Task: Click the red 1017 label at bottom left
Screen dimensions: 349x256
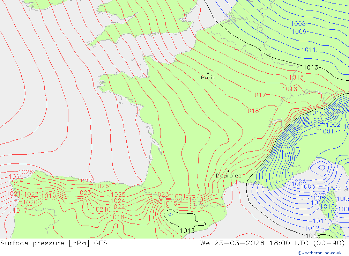Action: coord(20,211)
